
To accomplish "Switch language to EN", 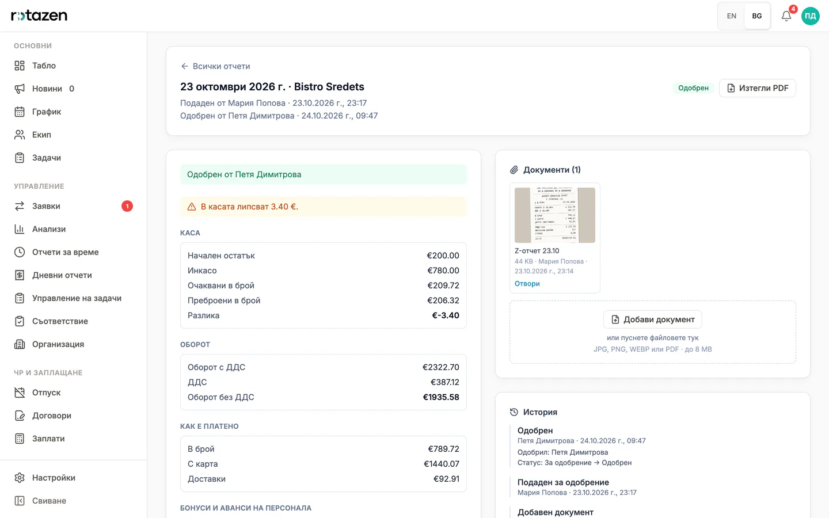I will tap(732, 16).
